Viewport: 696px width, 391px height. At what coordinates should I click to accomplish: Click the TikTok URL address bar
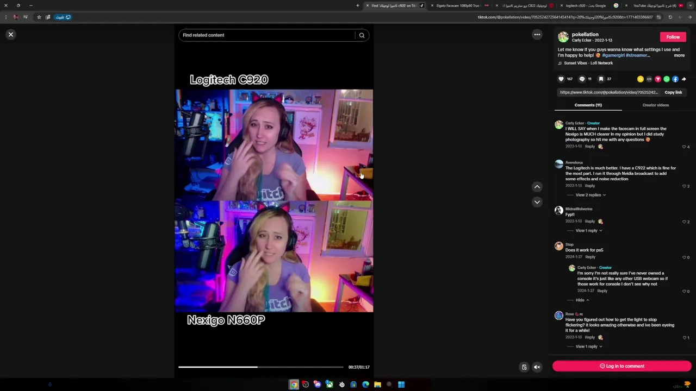pos(565,17)
